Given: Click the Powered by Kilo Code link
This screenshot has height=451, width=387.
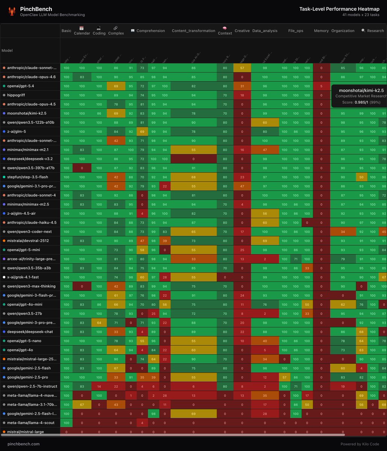Looking at the screenshot, I should click(360, 444).
